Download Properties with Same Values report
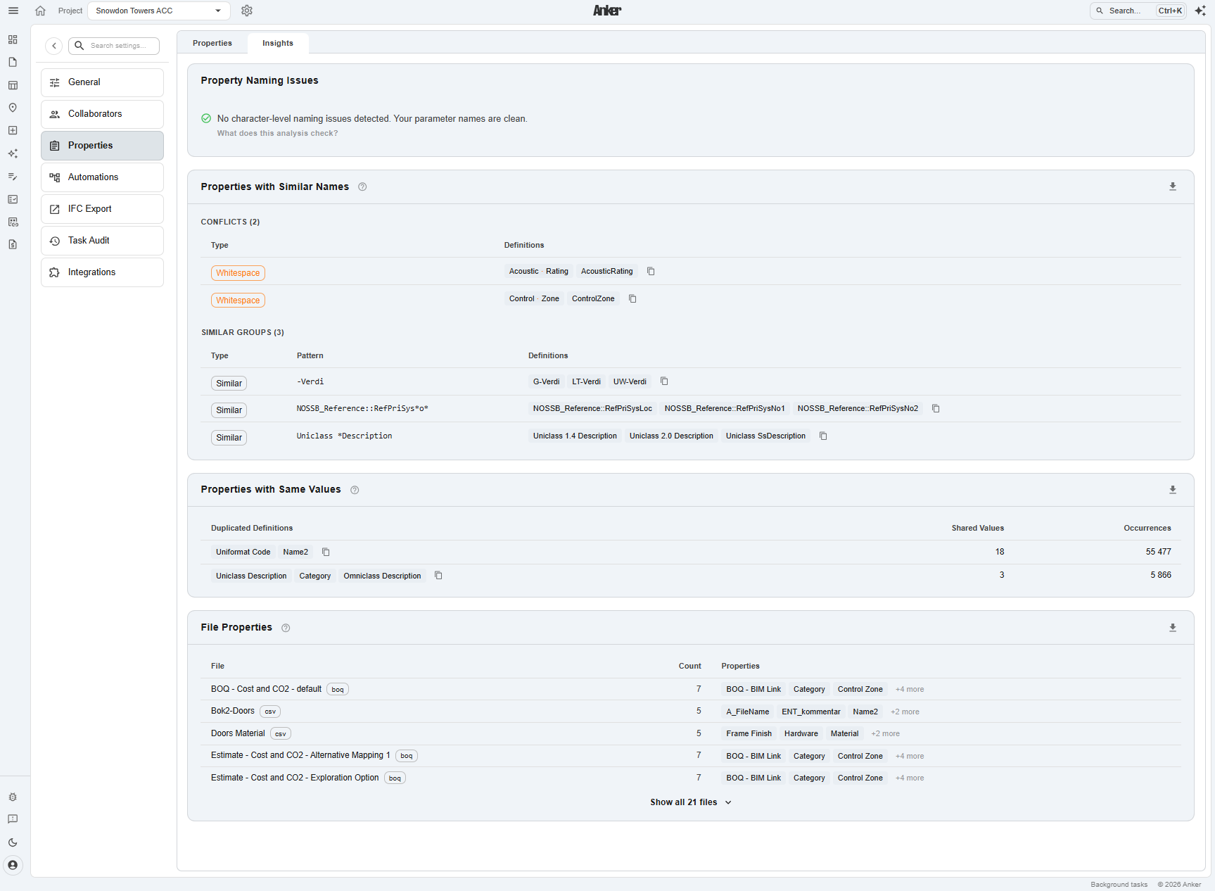The height and width of the screenshot is (891, 1215). click(1173, 490)
